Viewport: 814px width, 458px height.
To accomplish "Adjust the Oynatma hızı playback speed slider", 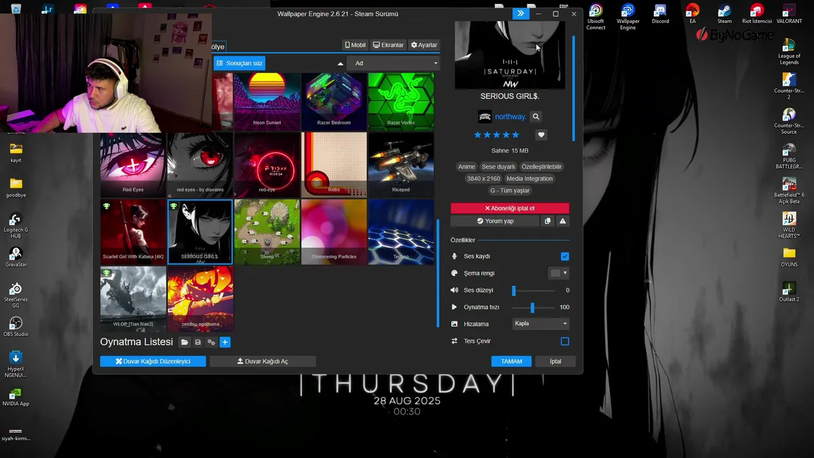I will tap(534, 307).
